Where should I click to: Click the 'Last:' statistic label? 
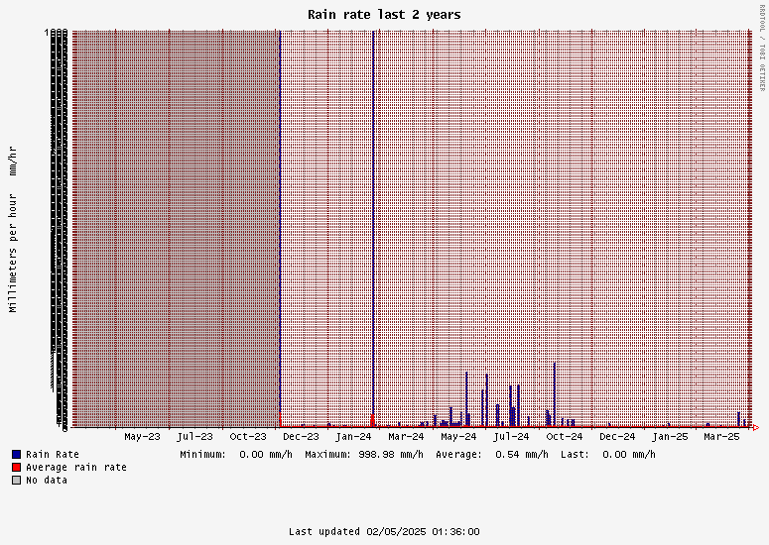575,455
